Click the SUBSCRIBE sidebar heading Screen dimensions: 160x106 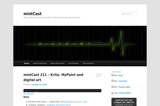[116, 72]
